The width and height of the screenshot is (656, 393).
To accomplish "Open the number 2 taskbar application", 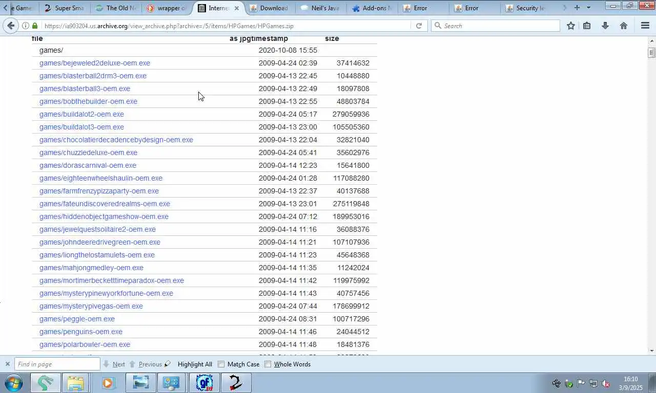I will [236, 383].
